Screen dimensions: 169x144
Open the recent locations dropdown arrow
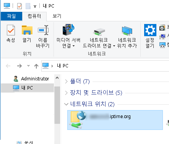click(x=28, y=66)
